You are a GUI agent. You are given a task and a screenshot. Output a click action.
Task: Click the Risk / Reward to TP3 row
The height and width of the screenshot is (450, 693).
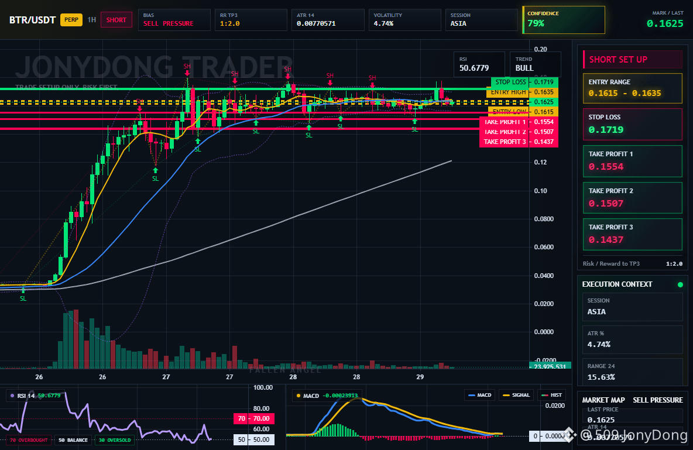click(633, 263)
